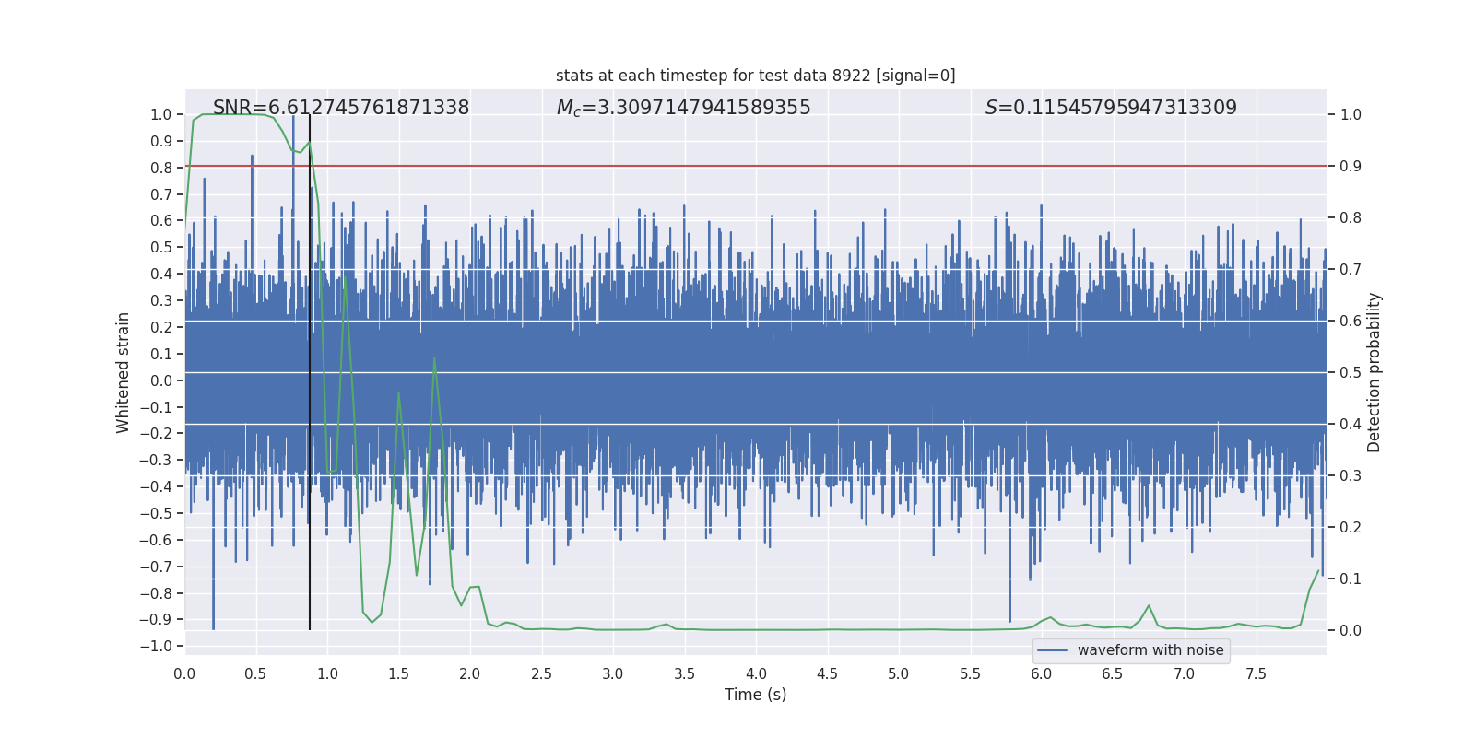Click the green curve's small spike near 6.75 s
1475x737 pixels.
tap(1149, 606)
